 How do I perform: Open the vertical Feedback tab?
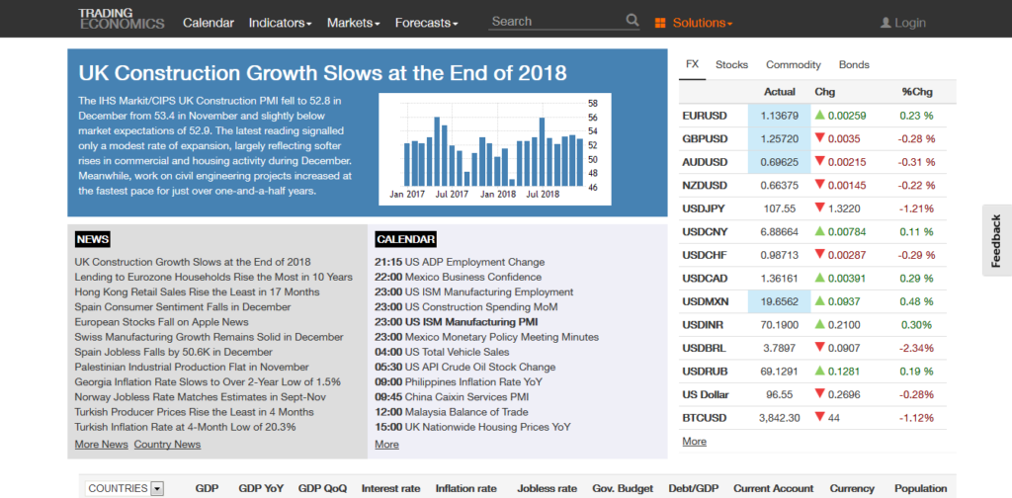point(997,241)
